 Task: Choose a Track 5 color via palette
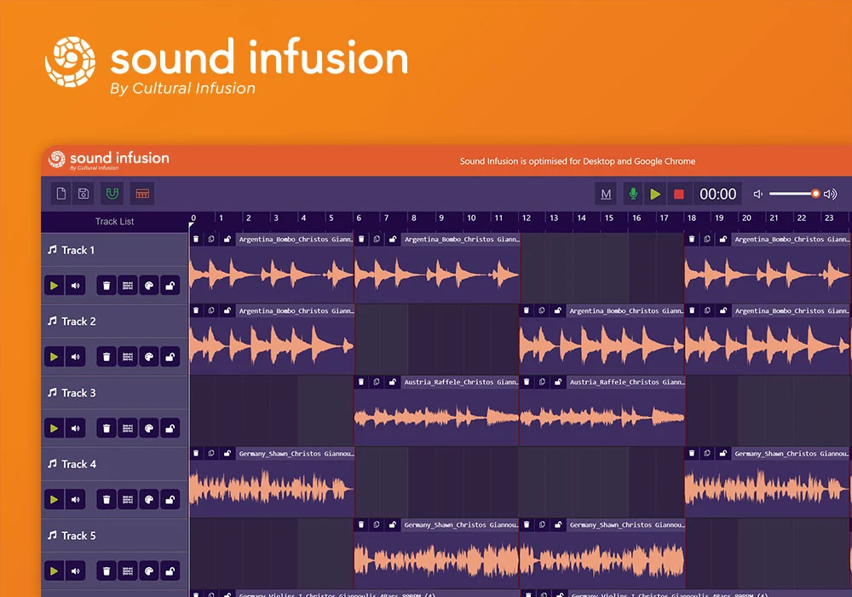[x=149, y=571]
